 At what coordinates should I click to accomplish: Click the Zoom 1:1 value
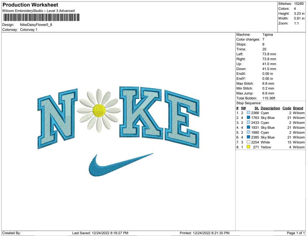296,23
